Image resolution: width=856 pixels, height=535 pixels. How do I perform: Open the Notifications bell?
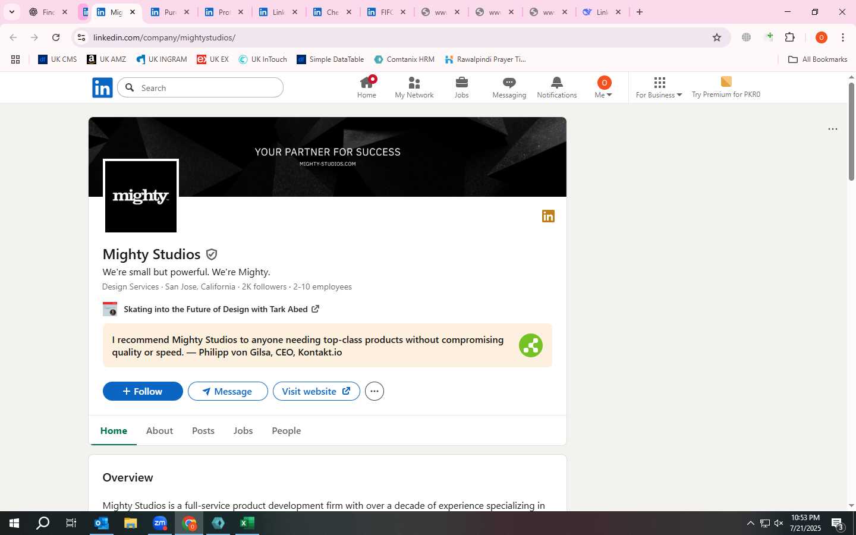(557, 87)
